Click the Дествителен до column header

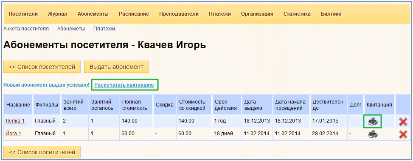pos(329,105)
